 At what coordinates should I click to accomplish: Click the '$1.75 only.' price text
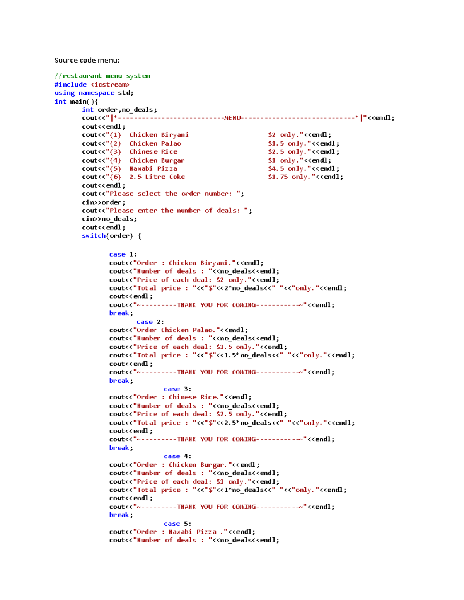(289, 177)
